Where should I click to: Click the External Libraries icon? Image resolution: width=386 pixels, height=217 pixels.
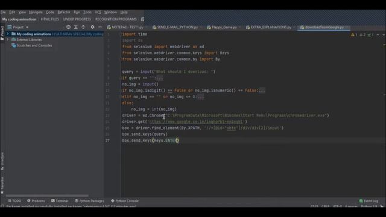(x=14, y=40)
